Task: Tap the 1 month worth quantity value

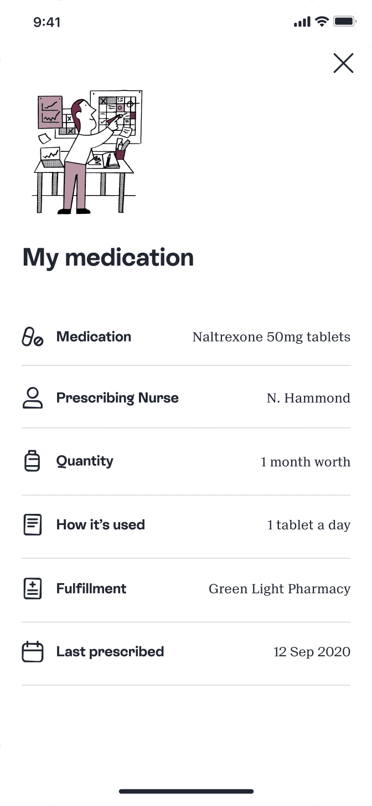Action: [x=305, y=462]
